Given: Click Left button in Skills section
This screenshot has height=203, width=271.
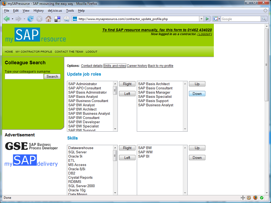Looking at the screenshot, I should 127,158.
